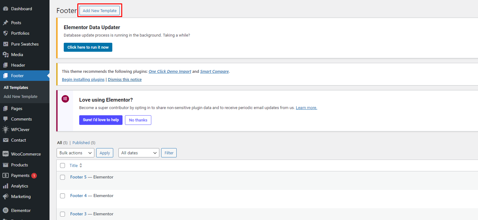Open Smart Compare plugin link
This screenshot has width=478, height=220.
click(x=214, y=71)
